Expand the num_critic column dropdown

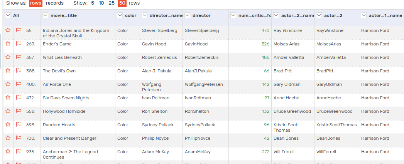point(233,15)
